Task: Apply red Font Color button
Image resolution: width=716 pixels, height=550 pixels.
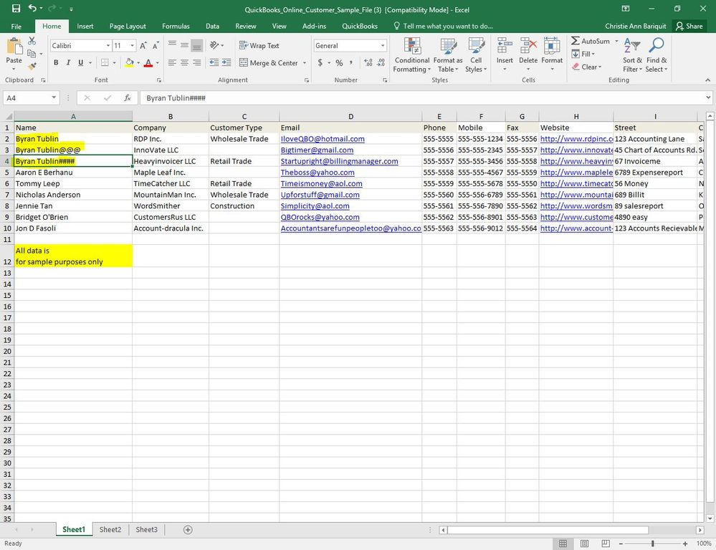Action: pyautogui.click(x=148, y=63)
